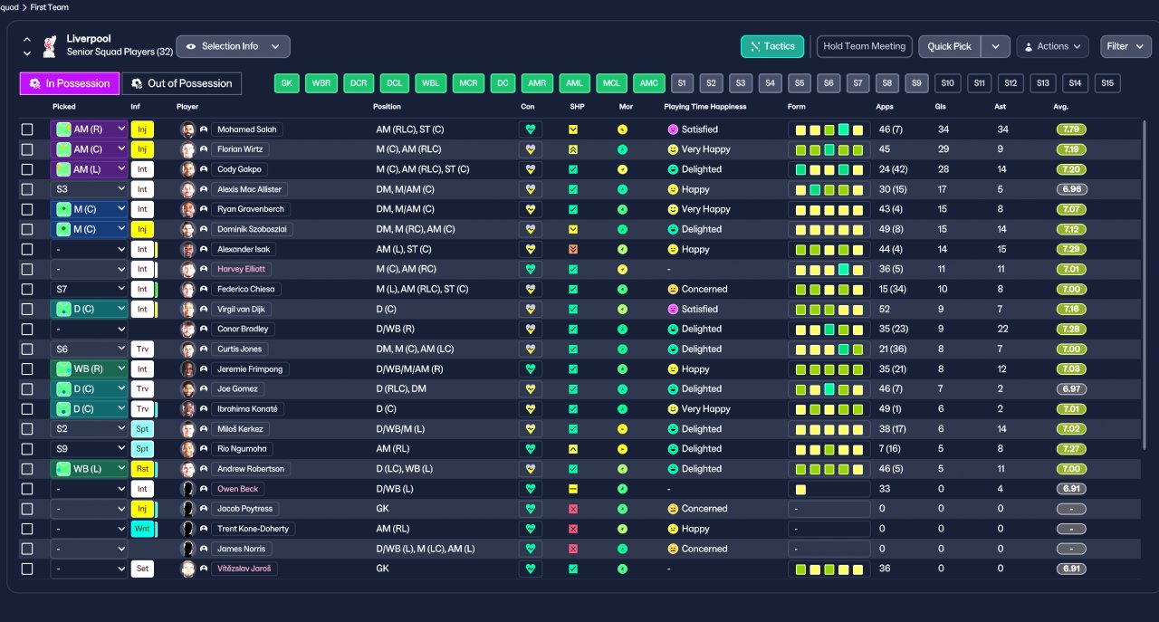Click Jacob Poytress's red sharpness cross icon
This screenshot has height=622, width=1159.
click(x=573, y=509)
